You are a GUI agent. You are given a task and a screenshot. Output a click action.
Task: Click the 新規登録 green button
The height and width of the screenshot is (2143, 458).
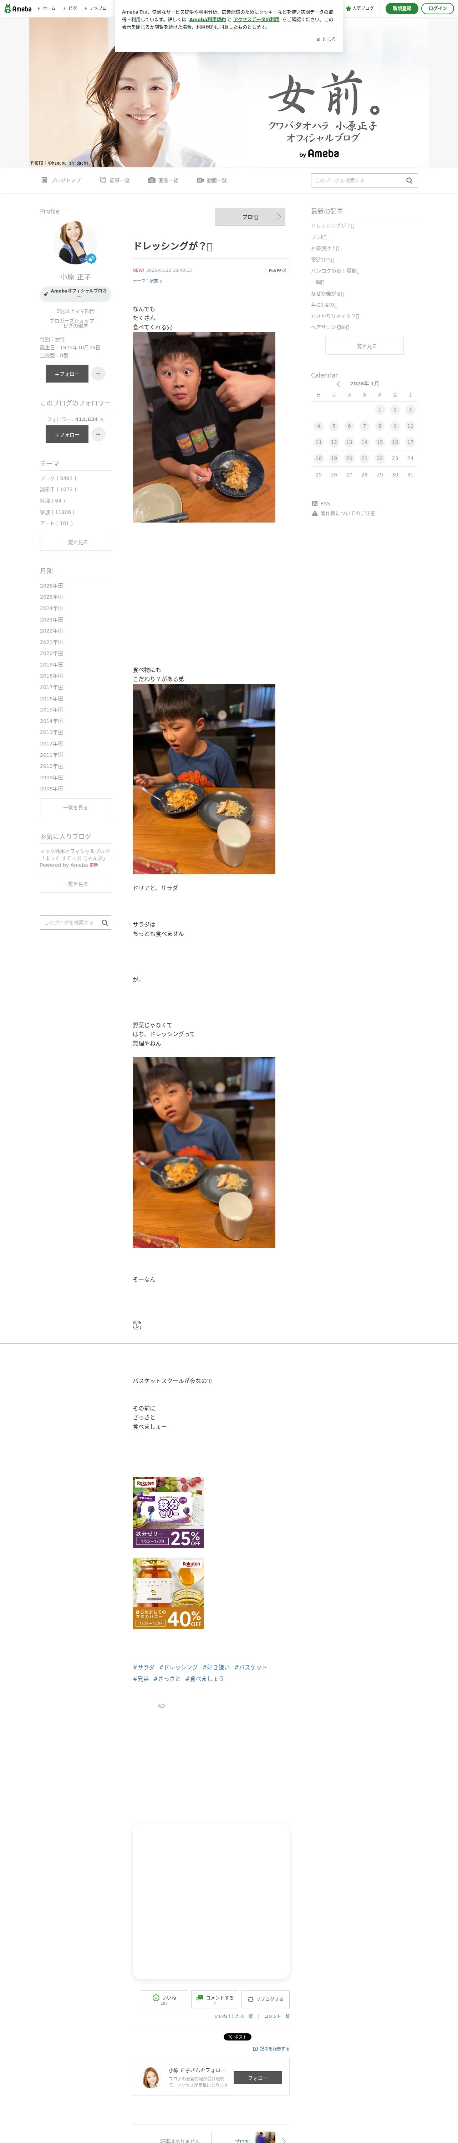point(402,8)
